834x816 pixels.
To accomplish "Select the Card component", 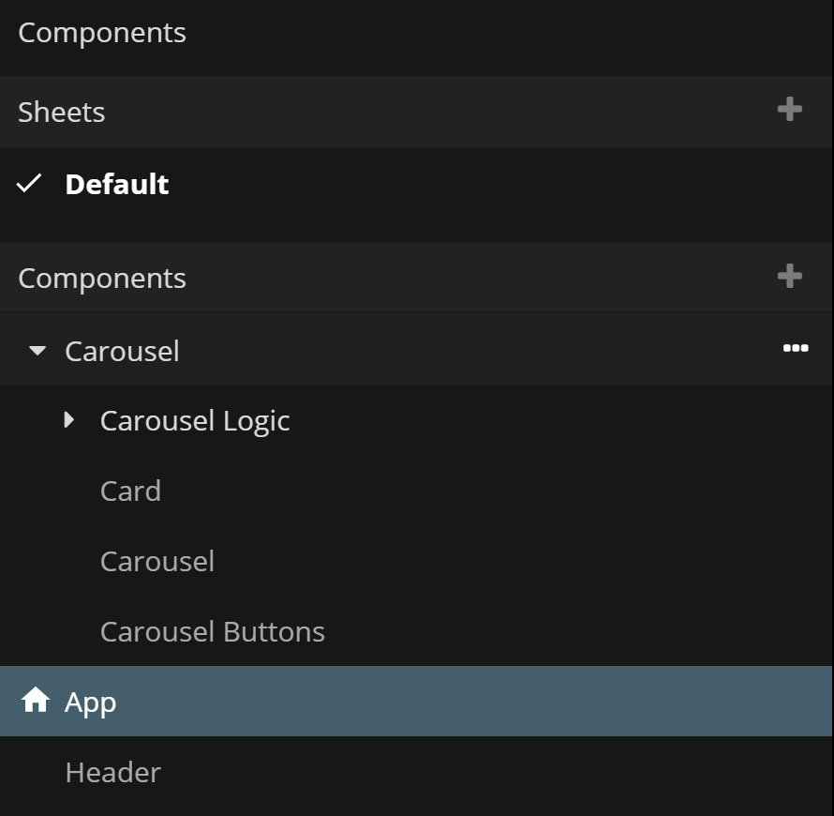I will (130, 491).
